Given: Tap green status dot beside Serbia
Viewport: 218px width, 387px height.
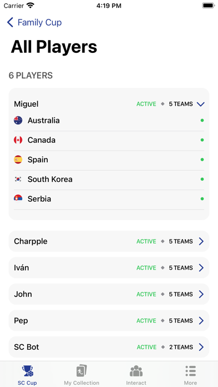Looking at the screenshot, I should [202, 199].
